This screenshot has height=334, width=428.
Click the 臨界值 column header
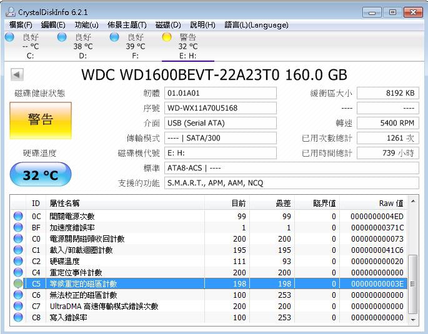pos(317,203)
